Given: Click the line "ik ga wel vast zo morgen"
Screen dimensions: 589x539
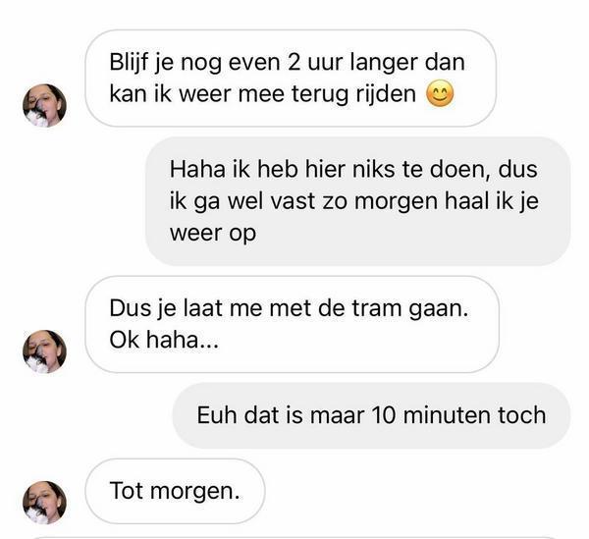Looking at the screenshot, I should point(305,201).
